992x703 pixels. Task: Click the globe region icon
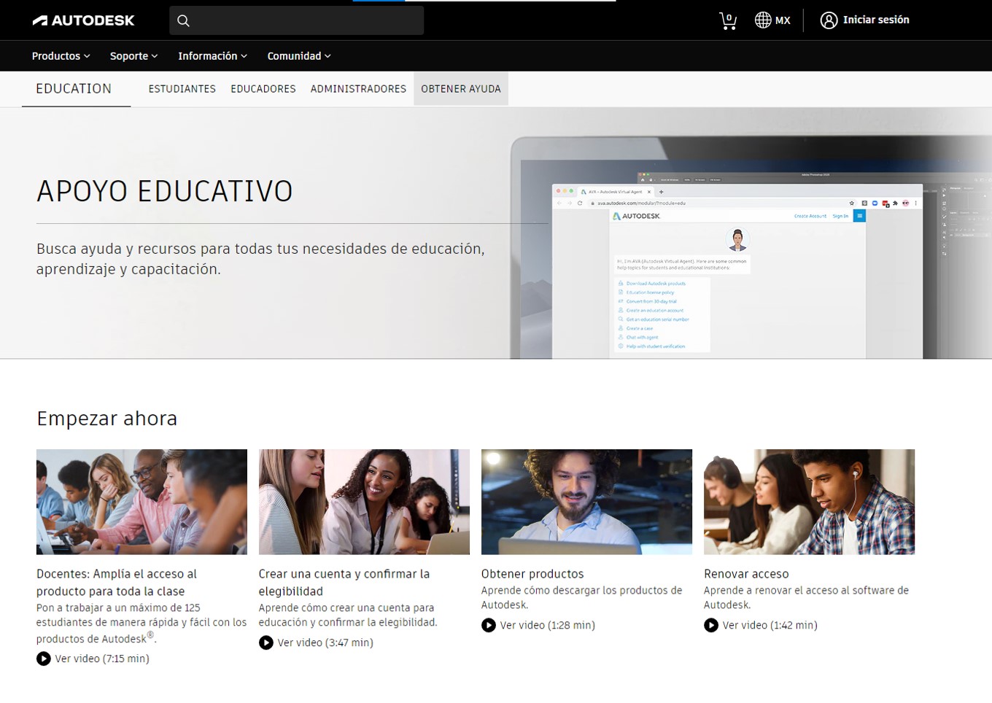click(763, 20)
